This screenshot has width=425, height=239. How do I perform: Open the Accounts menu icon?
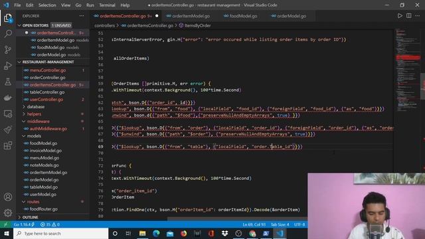coord(8,197)
